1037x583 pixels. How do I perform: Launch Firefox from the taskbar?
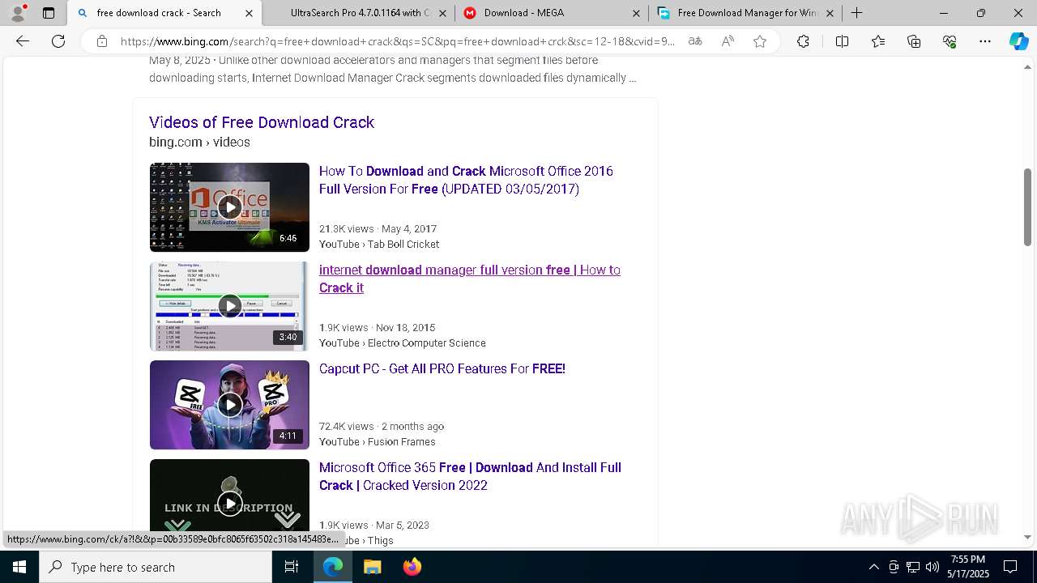412,567
